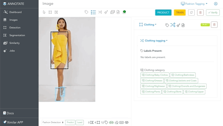The width and height of the screenshot is (223, 126).
Task: Open the file metadata icon in image toolbar
Action: (x=118, y=12)
